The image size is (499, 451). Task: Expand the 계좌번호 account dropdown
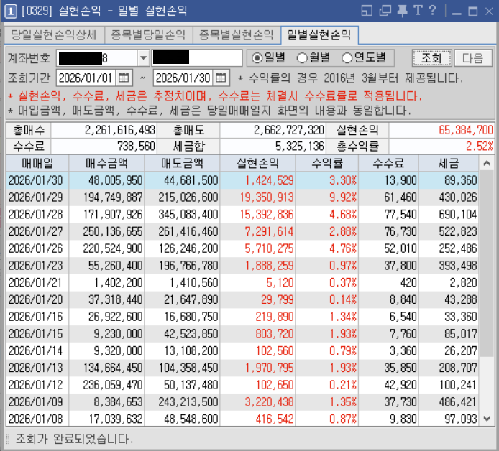click(144, 58)
